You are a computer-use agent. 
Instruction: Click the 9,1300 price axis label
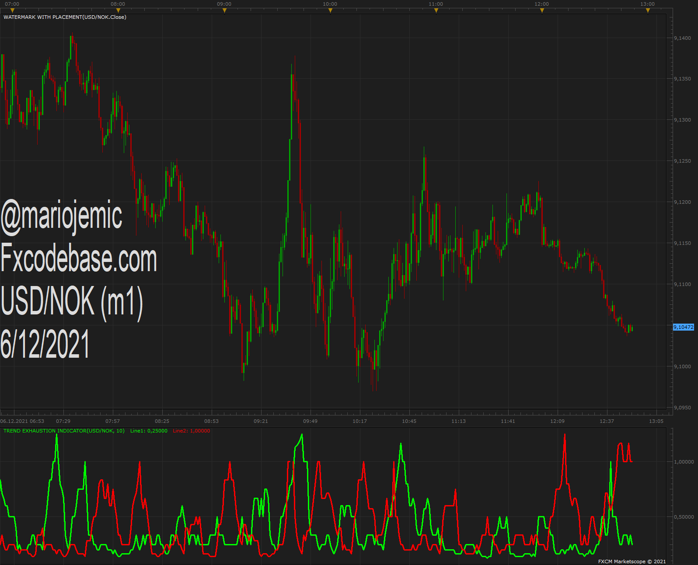(682, 120)
